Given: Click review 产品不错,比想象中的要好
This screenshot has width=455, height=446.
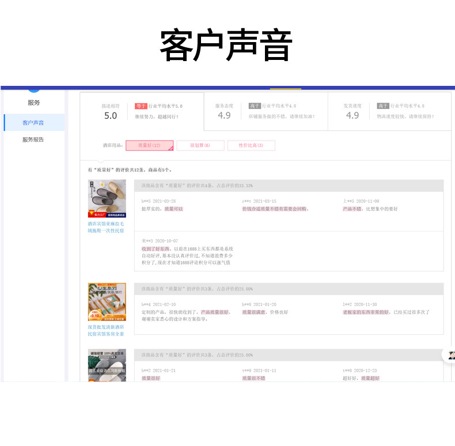Looking at the screenshot, I should 370,209.
